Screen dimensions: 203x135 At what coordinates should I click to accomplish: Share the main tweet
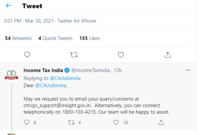pyautogui.click(x=167, y=54)
